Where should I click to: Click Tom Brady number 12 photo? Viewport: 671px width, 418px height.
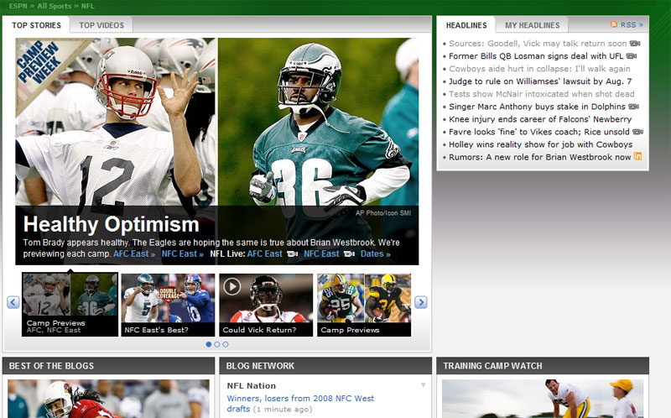click(117, 122)
